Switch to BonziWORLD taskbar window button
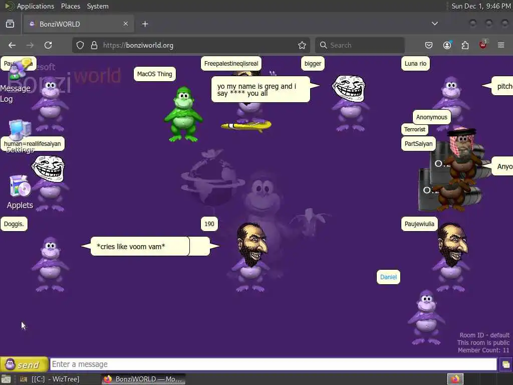 pyautogui.click(x=143, y=379)
